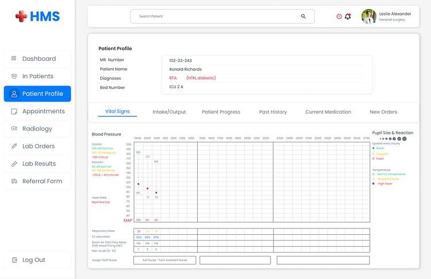
Task: Open the red alert warning icon
Action: click(x=339, y=17)
